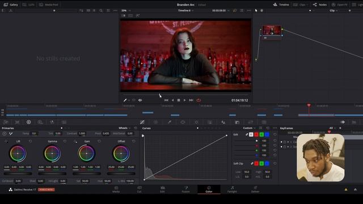Image resolution: width=363 pixels, height=204 pixels.
Task: Open viewer options three-dot menu
Action: click(x=249, y=11)
